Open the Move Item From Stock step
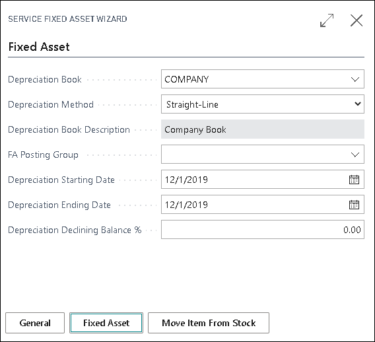The width and height of the screenshot is (375, 342). 209,323
